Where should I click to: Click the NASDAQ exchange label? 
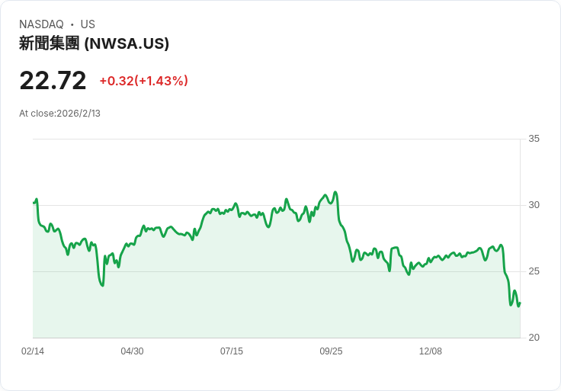pos(41,24)
